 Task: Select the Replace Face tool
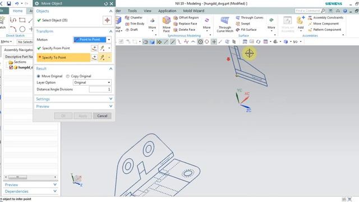185,24
